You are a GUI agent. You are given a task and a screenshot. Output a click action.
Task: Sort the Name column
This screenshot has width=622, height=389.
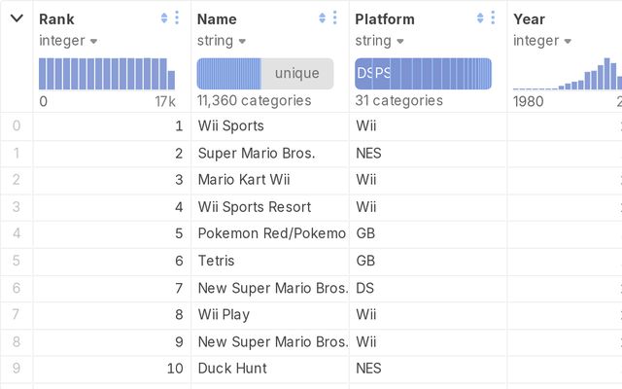pos(322,18)
